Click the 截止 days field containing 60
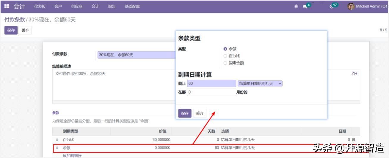Screen dimensions: 389x158 coord(212,84)
